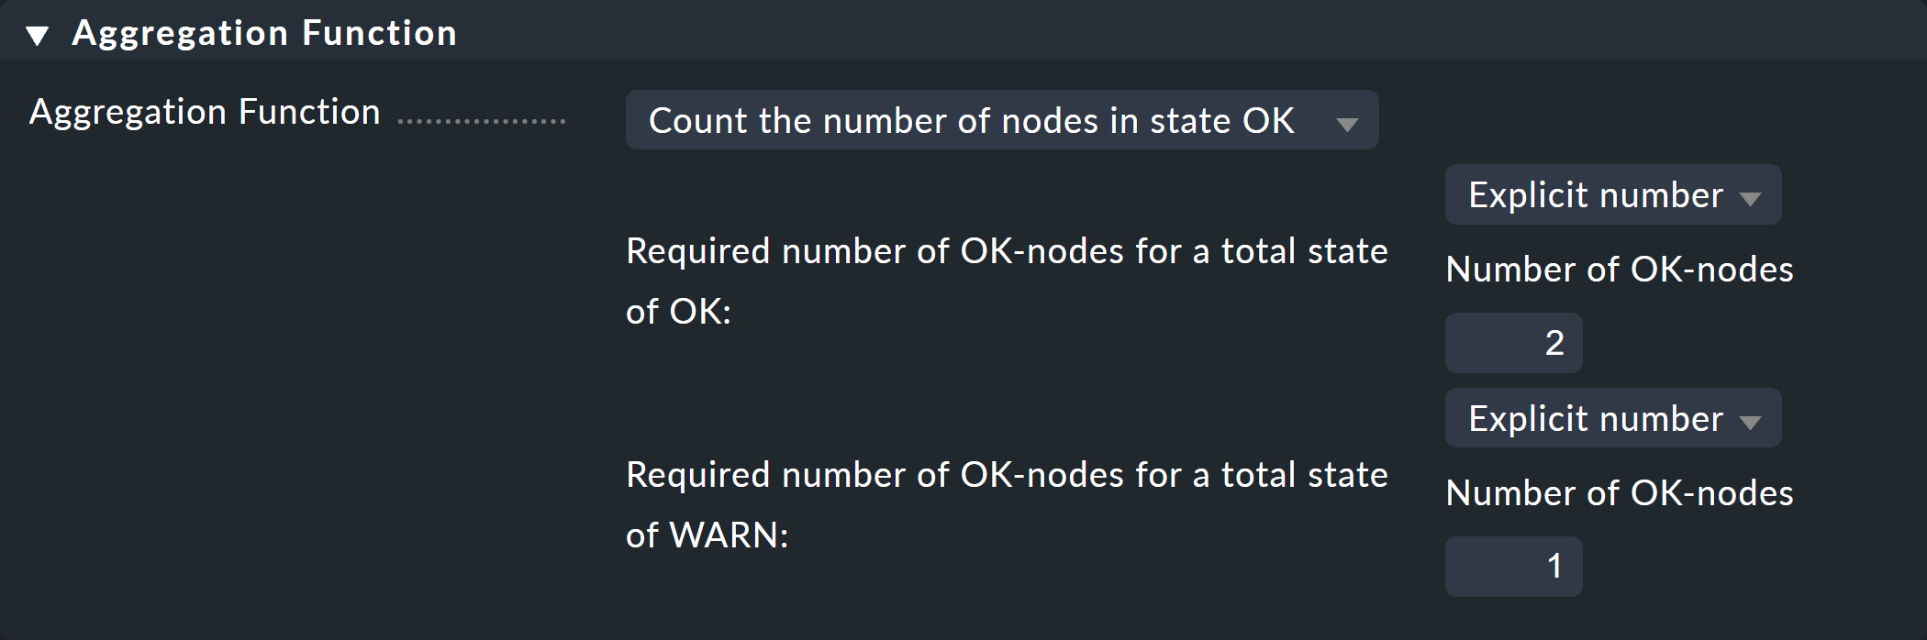Screen dimensions: 1927x640
Task: Click the dotted leader after Aggregation Function label
Action: click(482, 120)
